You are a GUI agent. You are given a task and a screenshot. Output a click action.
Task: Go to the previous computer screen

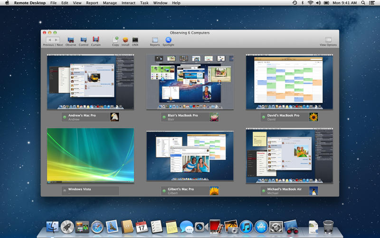[x=49, y=40]
